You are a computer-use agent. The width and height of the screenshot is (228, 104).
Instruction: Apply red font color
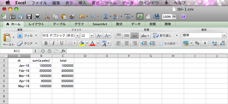(x=93, y=43)
